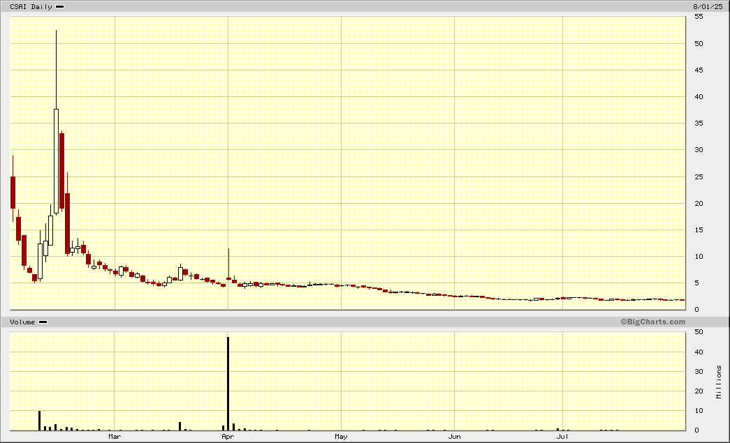
Task: Click the CSAI Daily chart title
Action: pyautogui.click(x=31, y=6)
